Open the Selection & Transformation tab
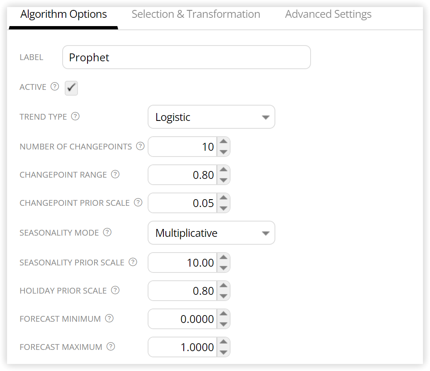The height and width of the screenshot is (371, 430). point(196,14)
